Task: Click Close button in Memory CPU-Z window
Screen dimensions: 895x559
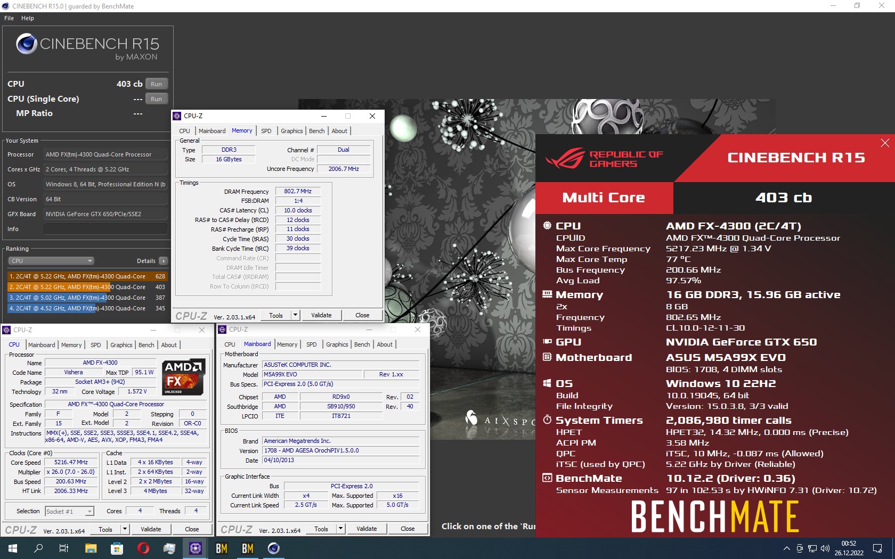Action: pyautogui.click(x=362, y=316)
